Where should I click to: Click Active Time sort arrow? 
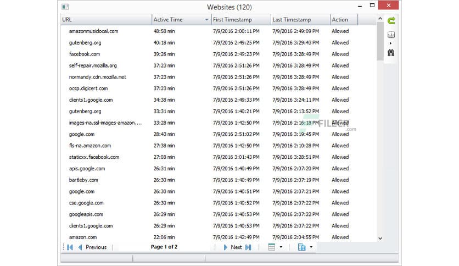tap(206, 20)
